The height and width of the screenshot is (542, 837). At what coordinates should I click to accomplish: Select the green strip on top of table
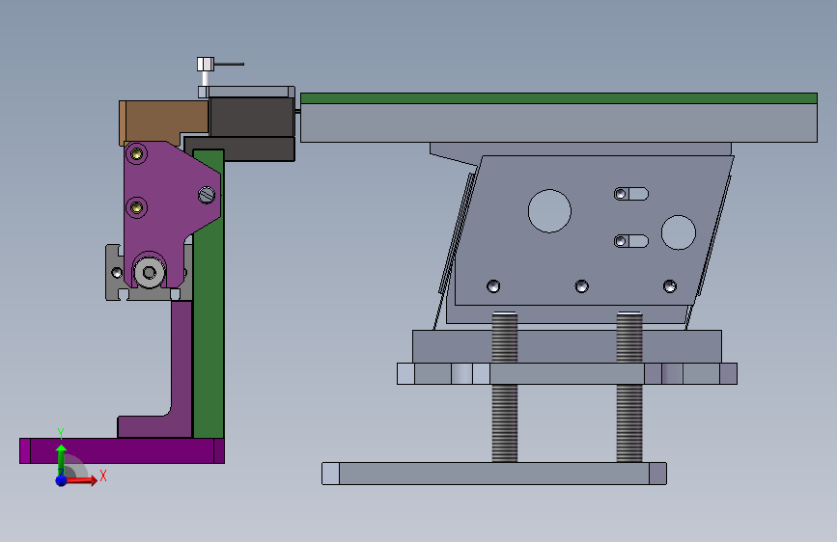tap(559, 98)
